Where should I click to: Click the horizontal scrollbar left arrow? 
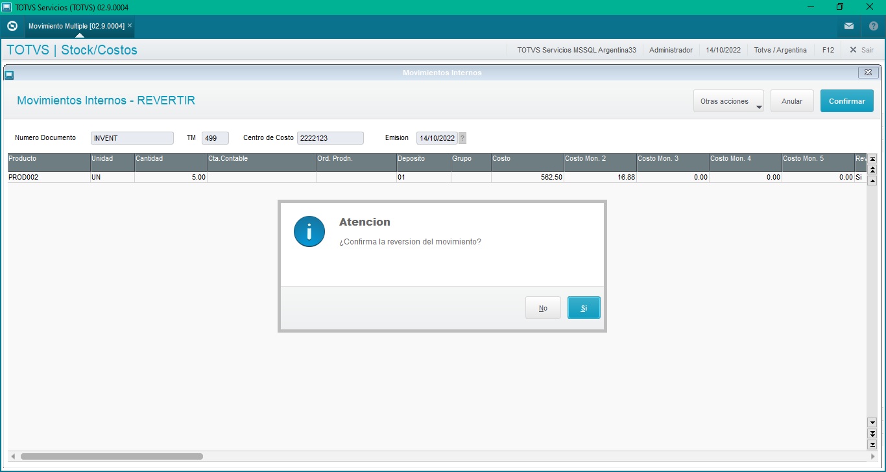pos(13,456)
